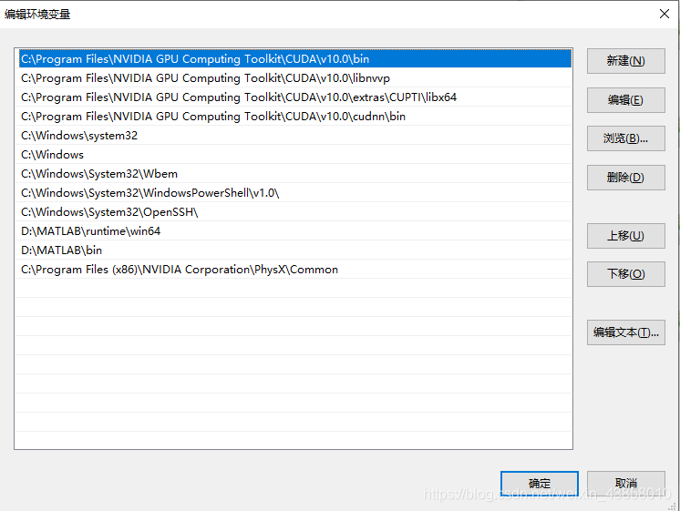Confirm with the 确定 button
The height and width of the screenshot is (511, 680).
[540, 484]
